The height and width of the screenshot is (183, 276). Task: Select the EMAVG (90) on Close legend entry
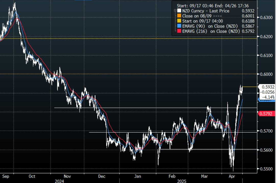coord(208,26)
